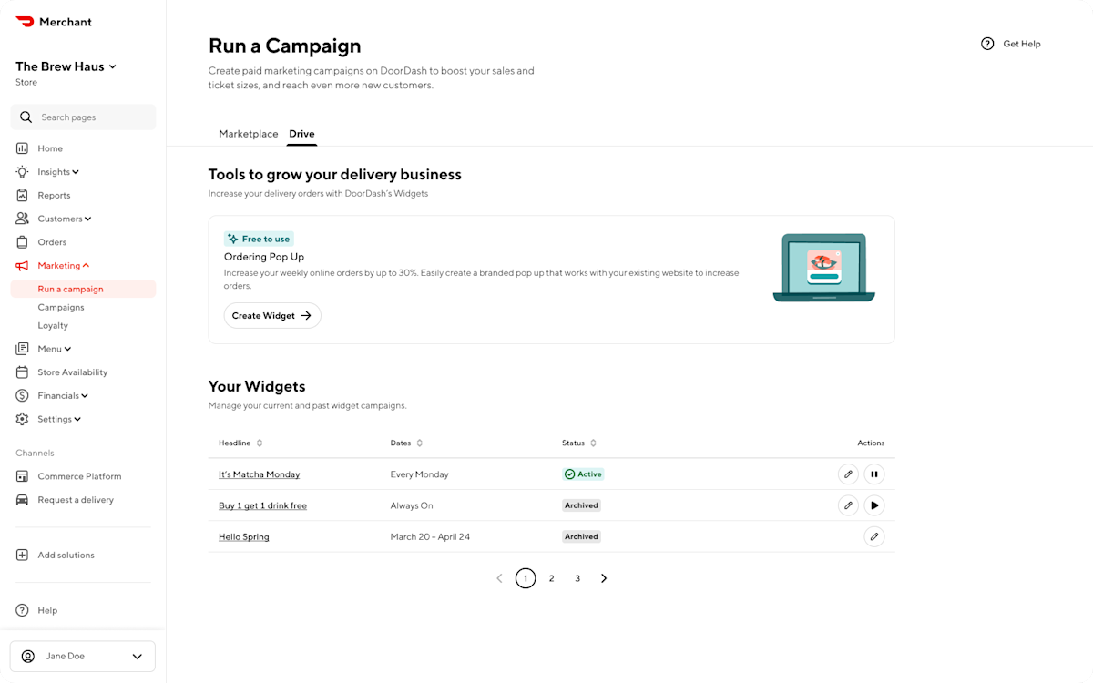This screenshot has width=1093, height=683.
Task: Click the Menu book icon
Action: (22, 349)
